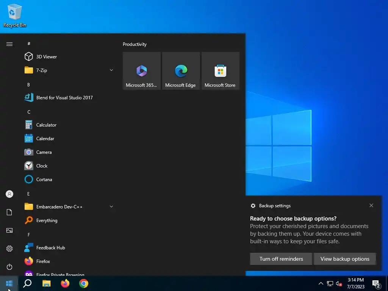Open the Microsoft 365 tile
The image size is (388, 291).
[142, 71]
